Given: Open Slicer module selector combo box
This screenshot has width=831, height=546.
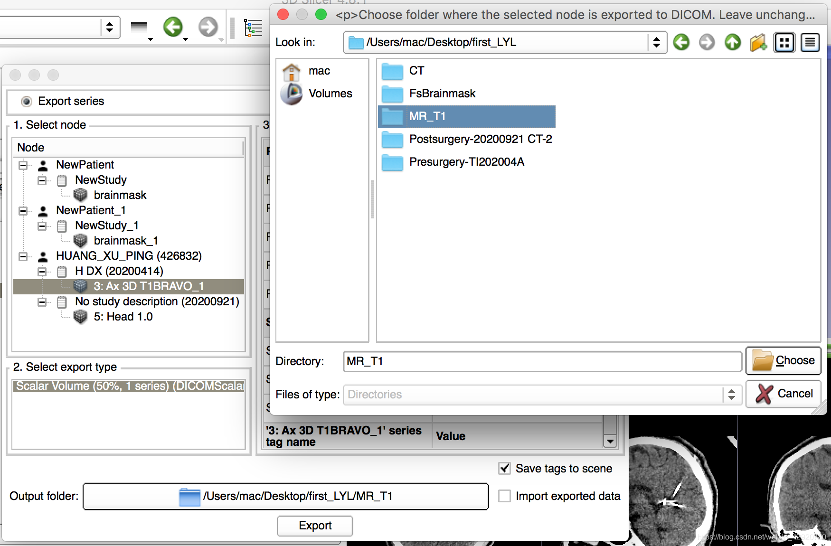Looking at the screenshot, I should [x=59, y=28].
